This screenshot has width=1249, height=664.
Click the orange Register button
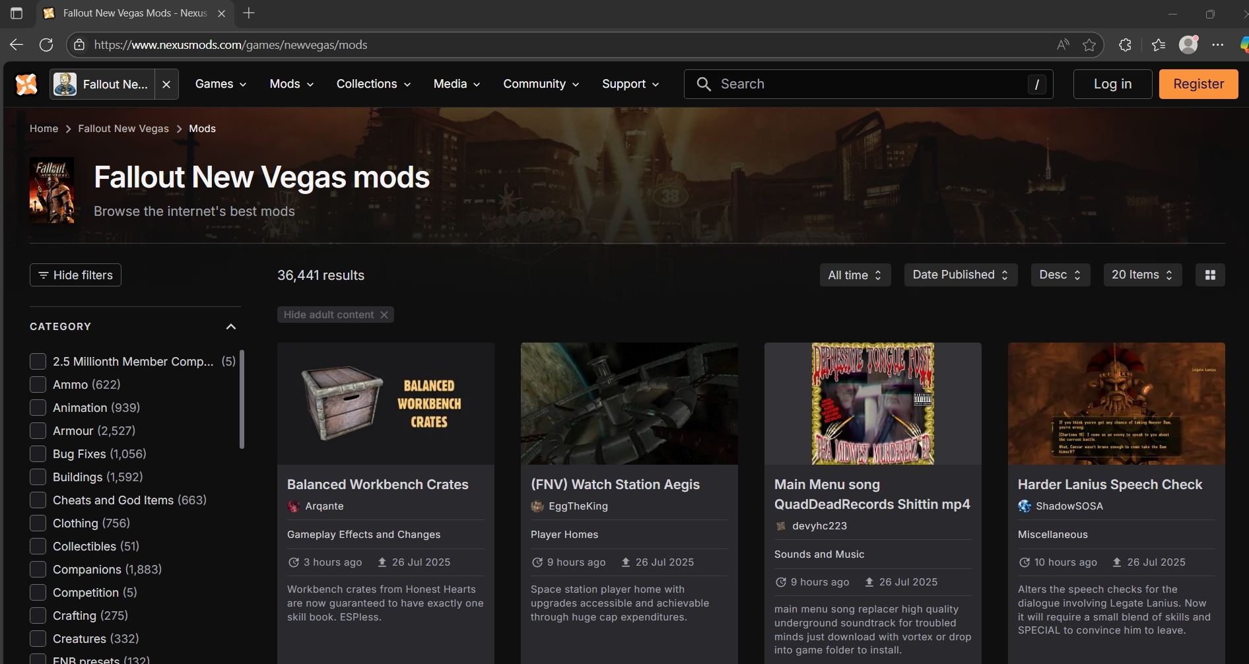click(1198, 84)
